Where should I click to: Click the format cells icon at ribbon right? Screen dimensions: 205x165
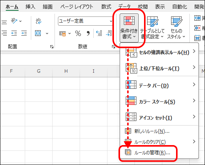pos(197,38)
